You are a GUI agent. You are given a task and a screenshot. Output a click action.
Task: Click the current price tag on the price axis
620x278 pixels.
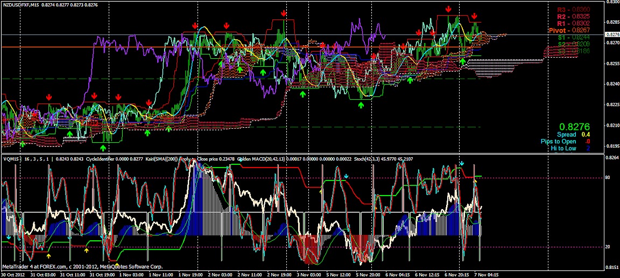(611, 34)
